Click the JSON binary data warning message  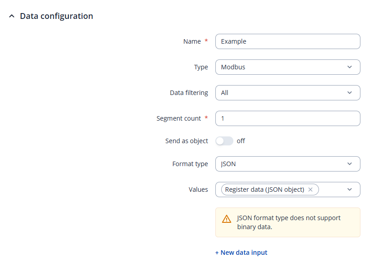(288, 222)
